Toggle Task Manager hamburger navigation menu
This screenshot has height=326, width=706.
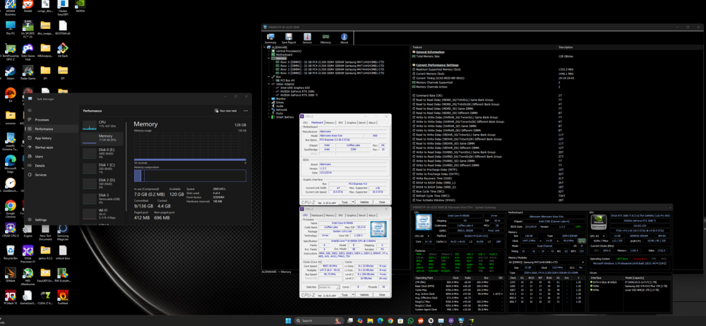coord(29,111)
